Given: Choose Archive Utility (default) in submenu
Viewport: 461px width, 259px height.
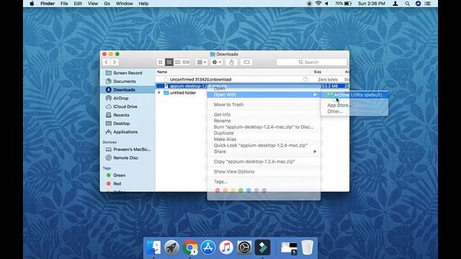Looking at the screenshot, I should [354, 95].
